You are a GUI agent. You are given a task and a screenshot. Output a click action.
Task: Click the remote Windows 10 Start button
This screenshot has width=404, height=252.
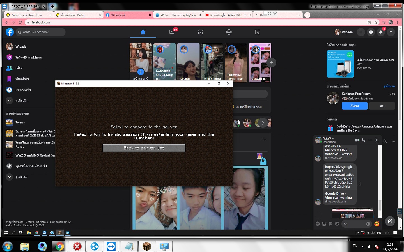pos(6,233)
